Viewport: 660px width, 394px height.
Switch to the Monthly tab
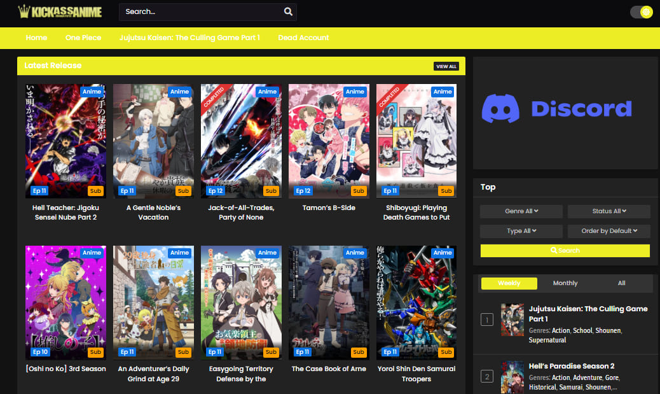[x=565, y=283]
